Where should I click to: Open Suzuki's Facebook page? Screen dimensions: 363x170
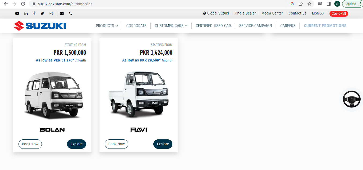[x=34, y=13]
